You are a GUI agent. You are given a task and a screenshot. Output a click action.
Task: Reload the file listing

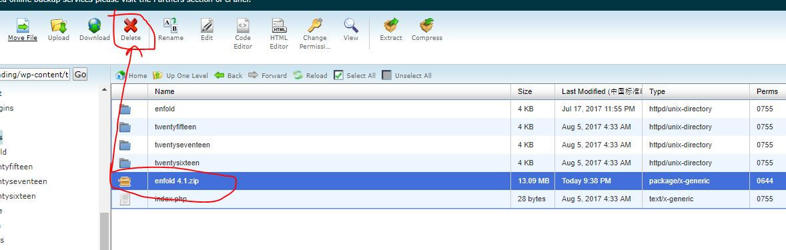(x=310, y=75)
